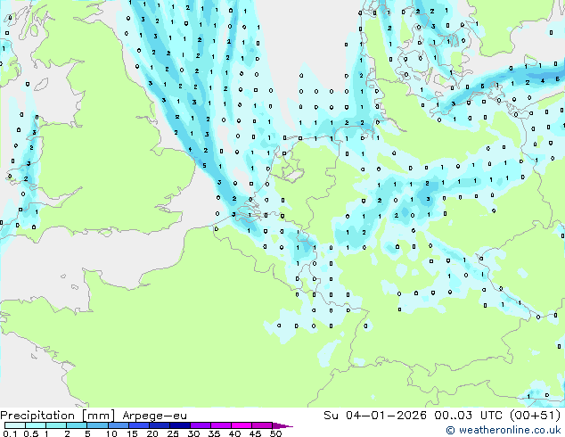
Task: Click the "[mm]" unit label
Action: click(x=98, y=416)
